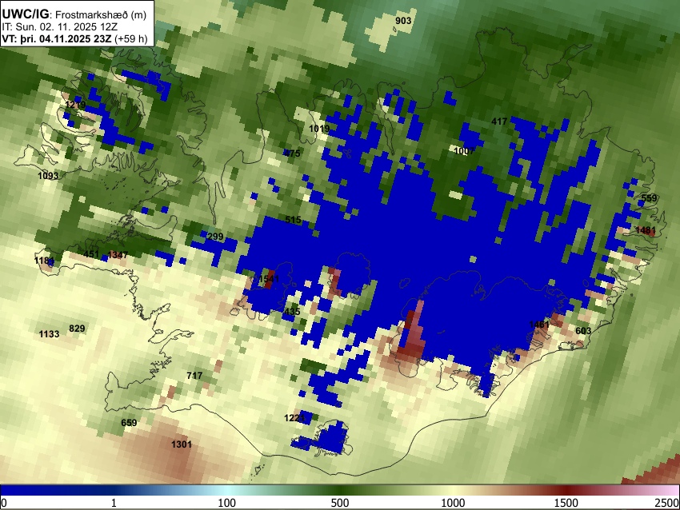Select the 475 map label

click(292, 153)
